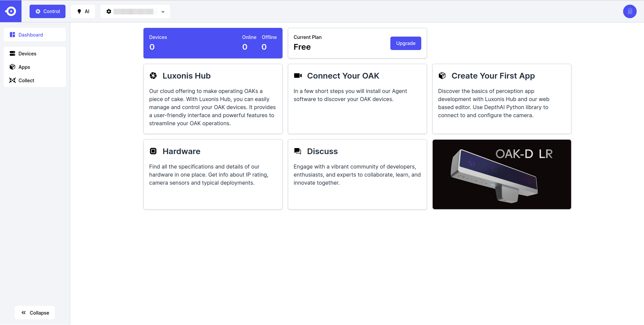Open the Hardware card
644x325 pixels.
pyautogui.click(x=213, y=174)
